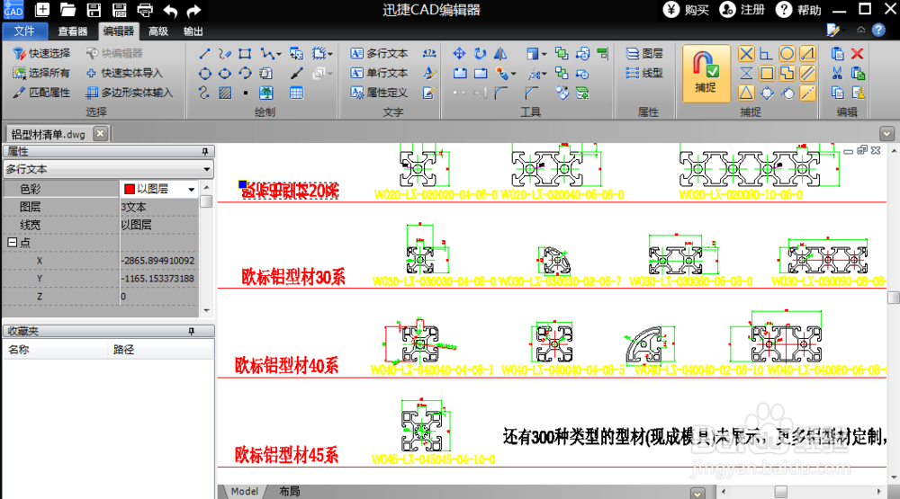Expand the explode tool dropdown arrow
Image resolution: width=900 pixels, height=499 pixels.
pos(514,74)
